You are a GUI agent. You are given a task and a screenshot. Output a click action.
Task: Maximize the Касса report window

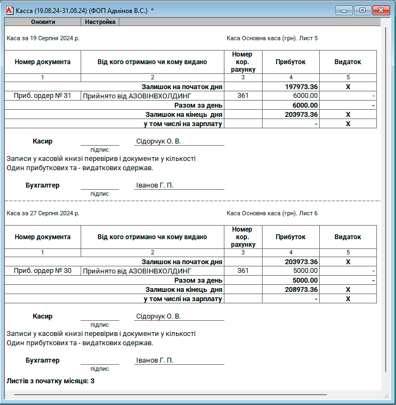pos(361,10)
